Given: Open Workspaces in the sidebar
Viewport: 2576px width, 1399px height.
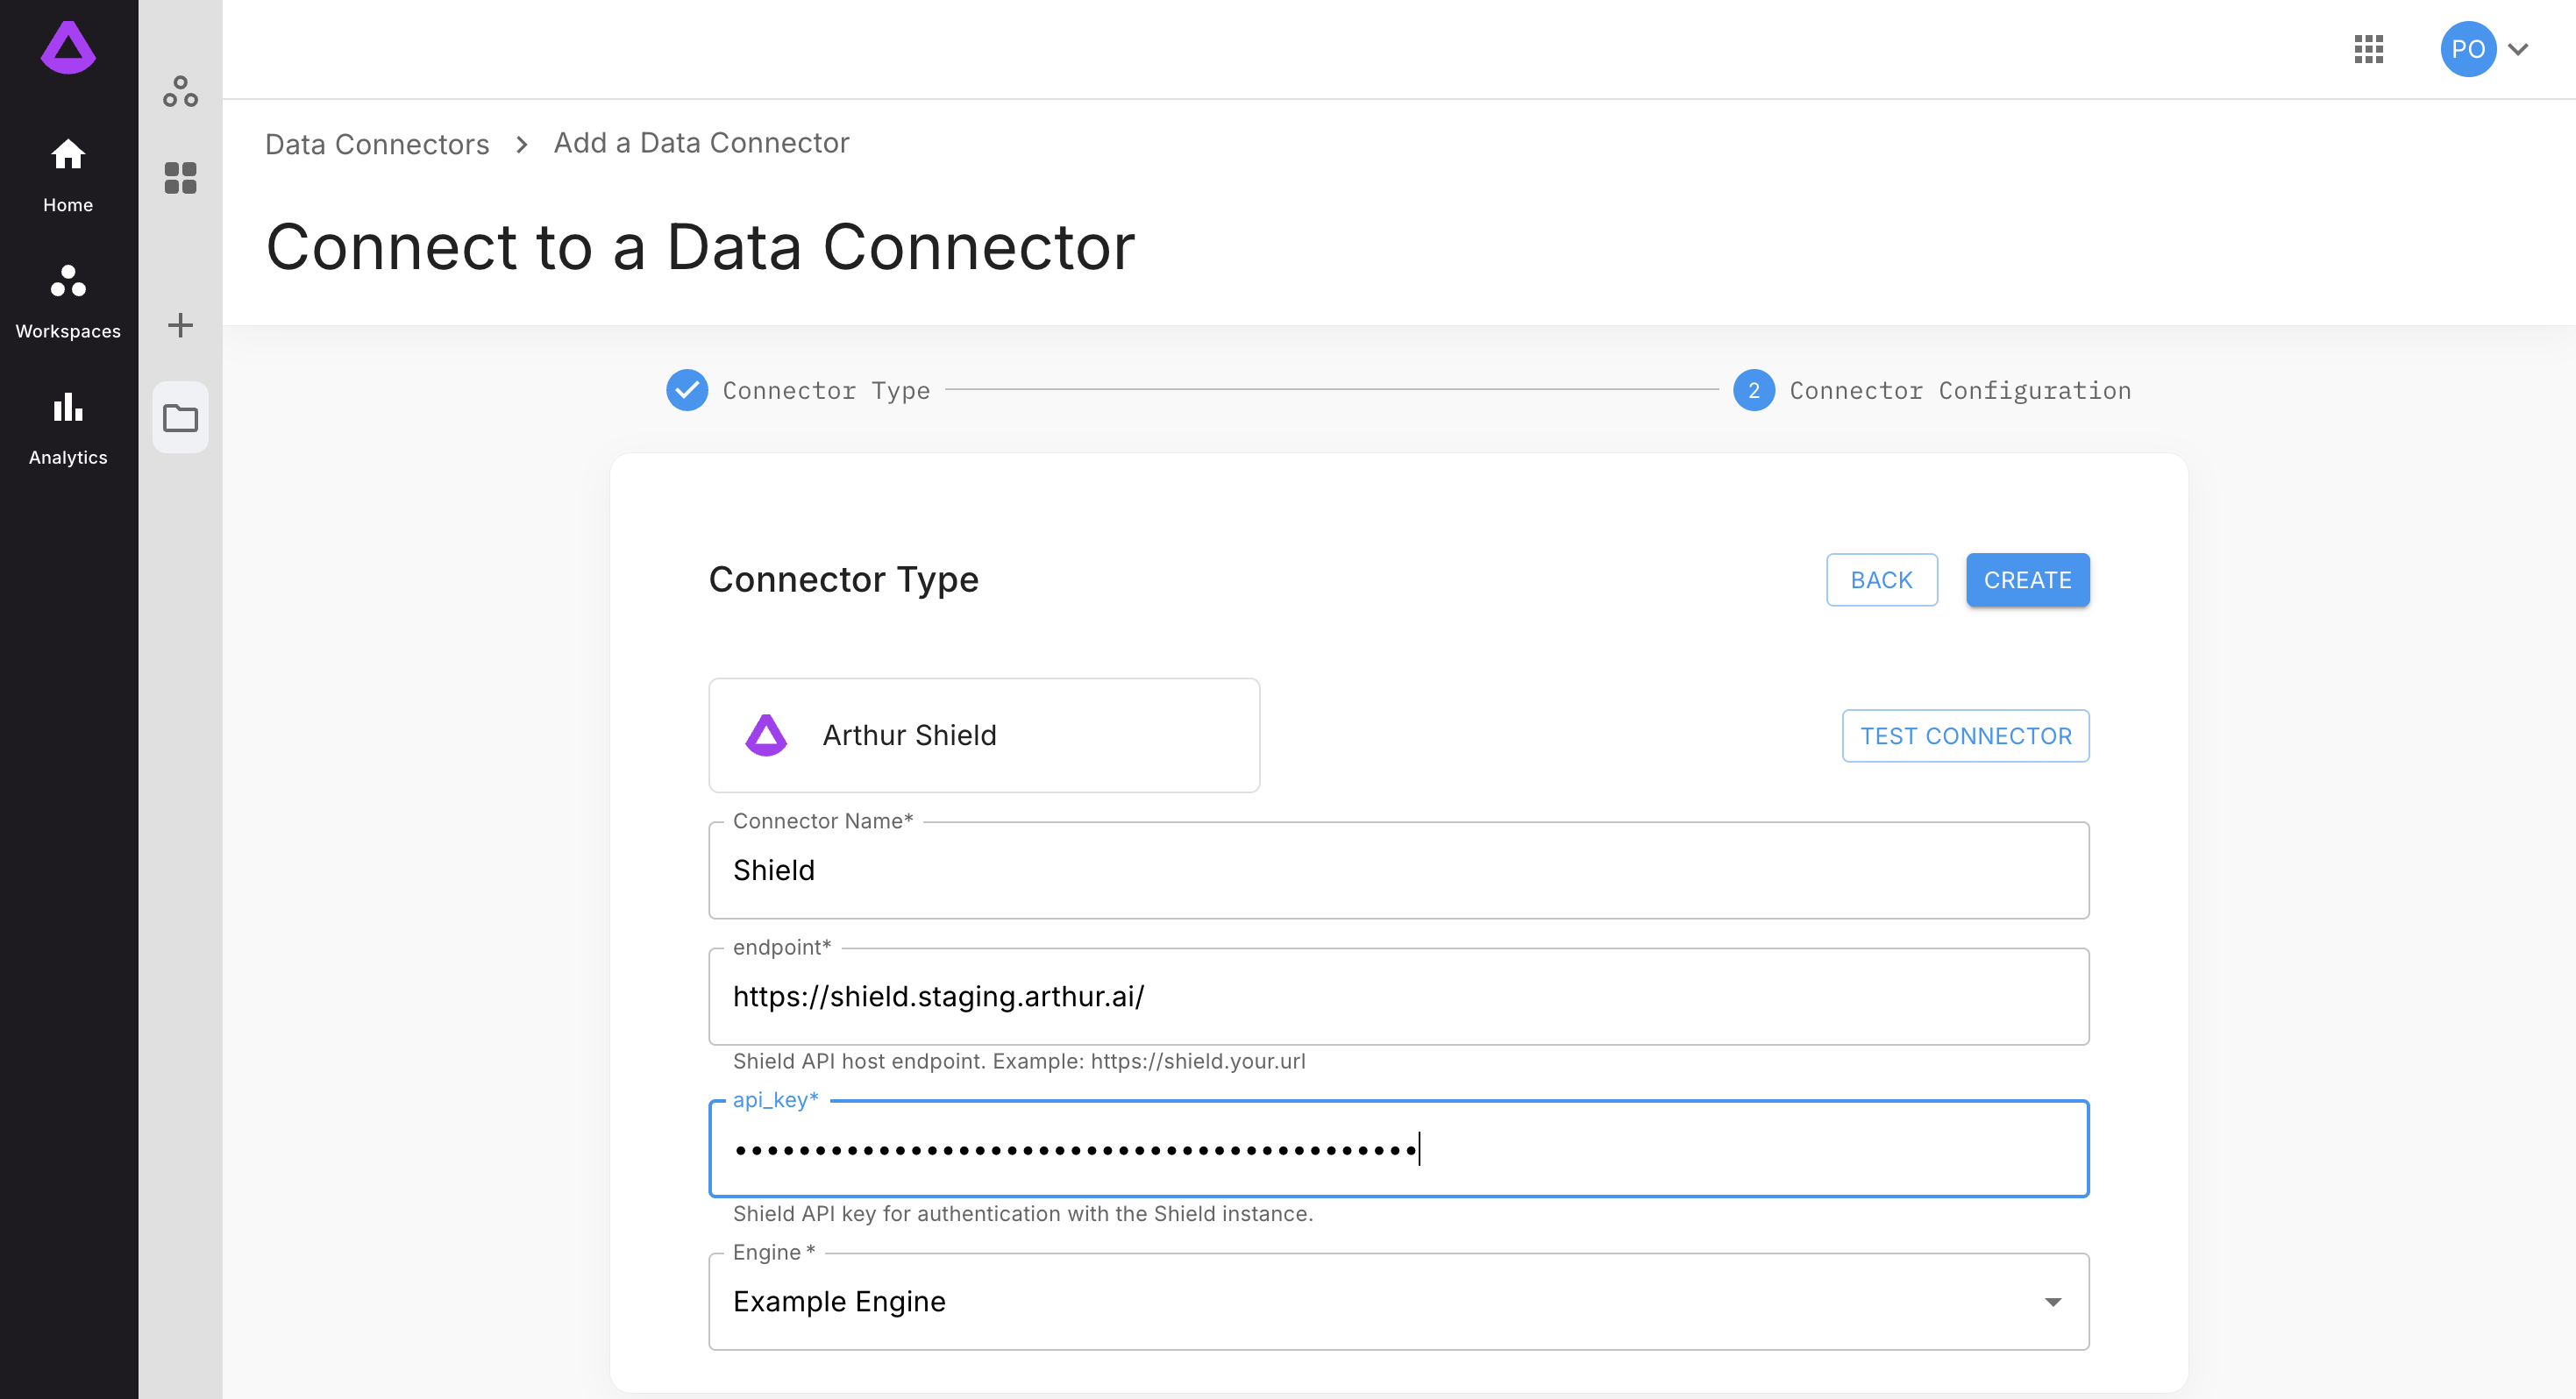Looking at the screenshot, I should point(68,301).
